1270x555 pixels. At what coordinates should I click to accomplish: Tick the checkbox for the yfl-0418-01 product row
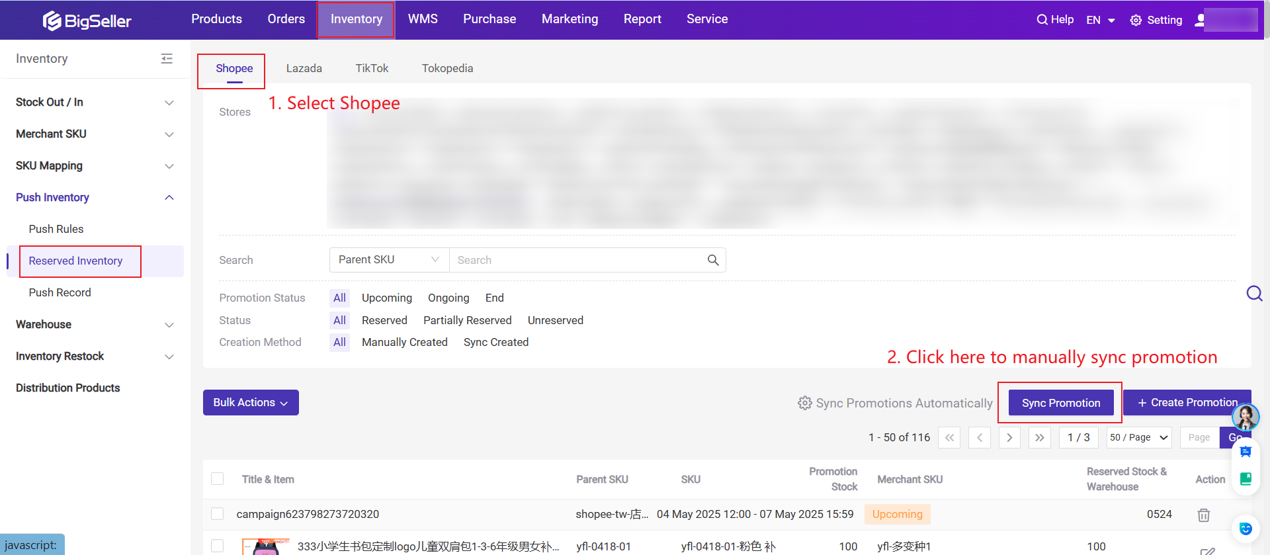pos(217,546)
